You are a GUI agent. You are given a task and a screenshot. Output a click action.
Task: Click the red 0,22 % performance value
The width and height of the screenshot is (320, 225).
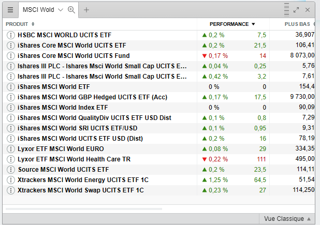pos(218,159)
